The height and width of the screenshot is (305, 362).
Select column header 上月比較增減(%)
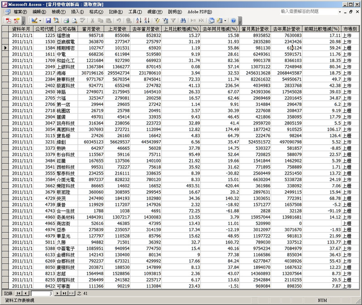pos(181,29)
